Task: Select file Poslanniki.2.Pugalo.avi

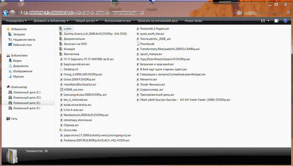Action: [x=154, y=29]
